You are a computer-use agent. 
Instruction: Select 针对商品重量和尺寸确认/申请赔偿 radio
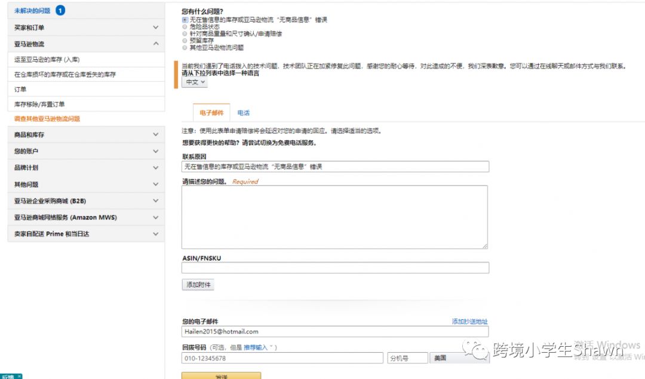tap(185, 34)
